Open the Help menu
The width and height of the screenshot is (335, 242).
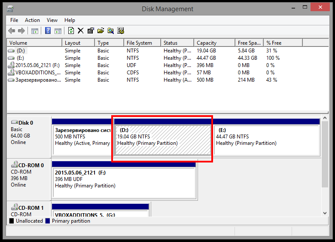[70, 20]
